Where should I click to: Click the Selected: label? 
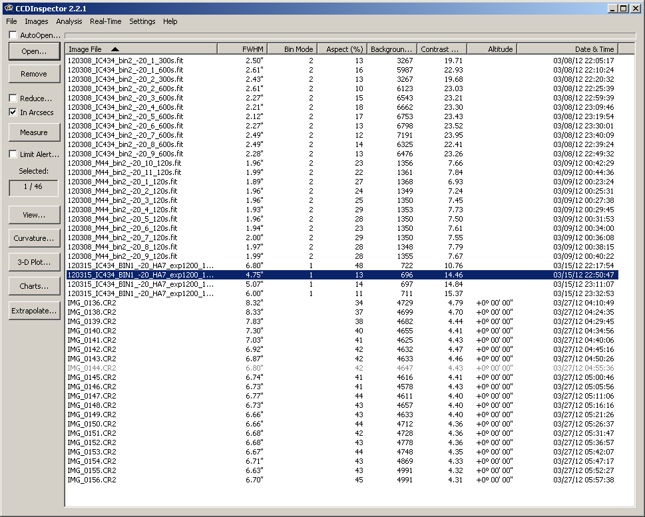pos(34,171)
